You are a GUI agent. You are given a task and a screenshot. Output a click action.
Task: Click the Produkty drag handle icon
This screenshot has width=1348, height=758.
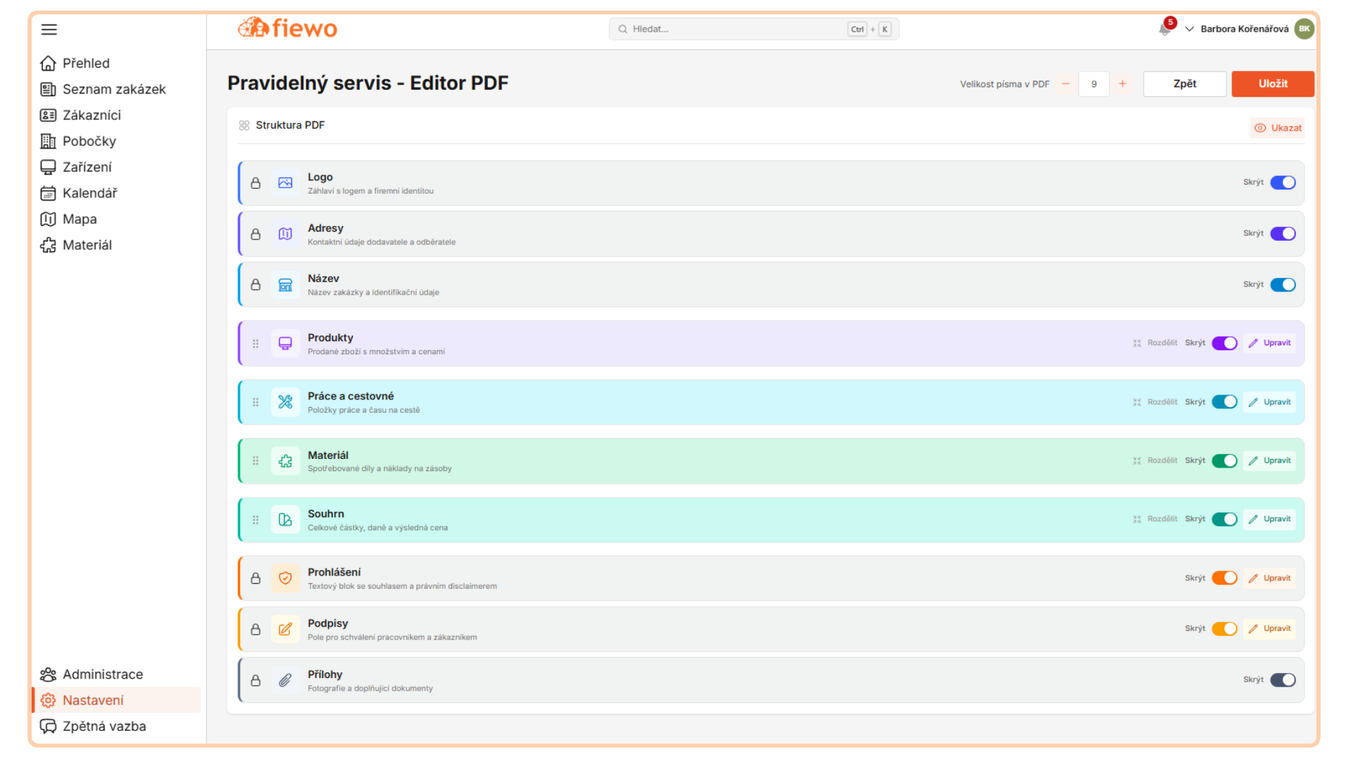click(256, 344)
